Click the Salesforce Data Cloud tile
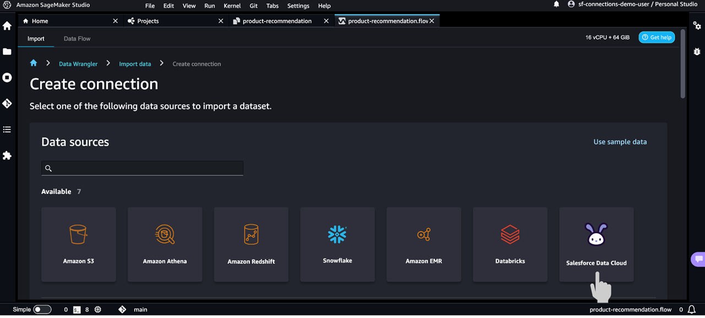The width and height of the screenshot is (705, 318). (597, 244)
